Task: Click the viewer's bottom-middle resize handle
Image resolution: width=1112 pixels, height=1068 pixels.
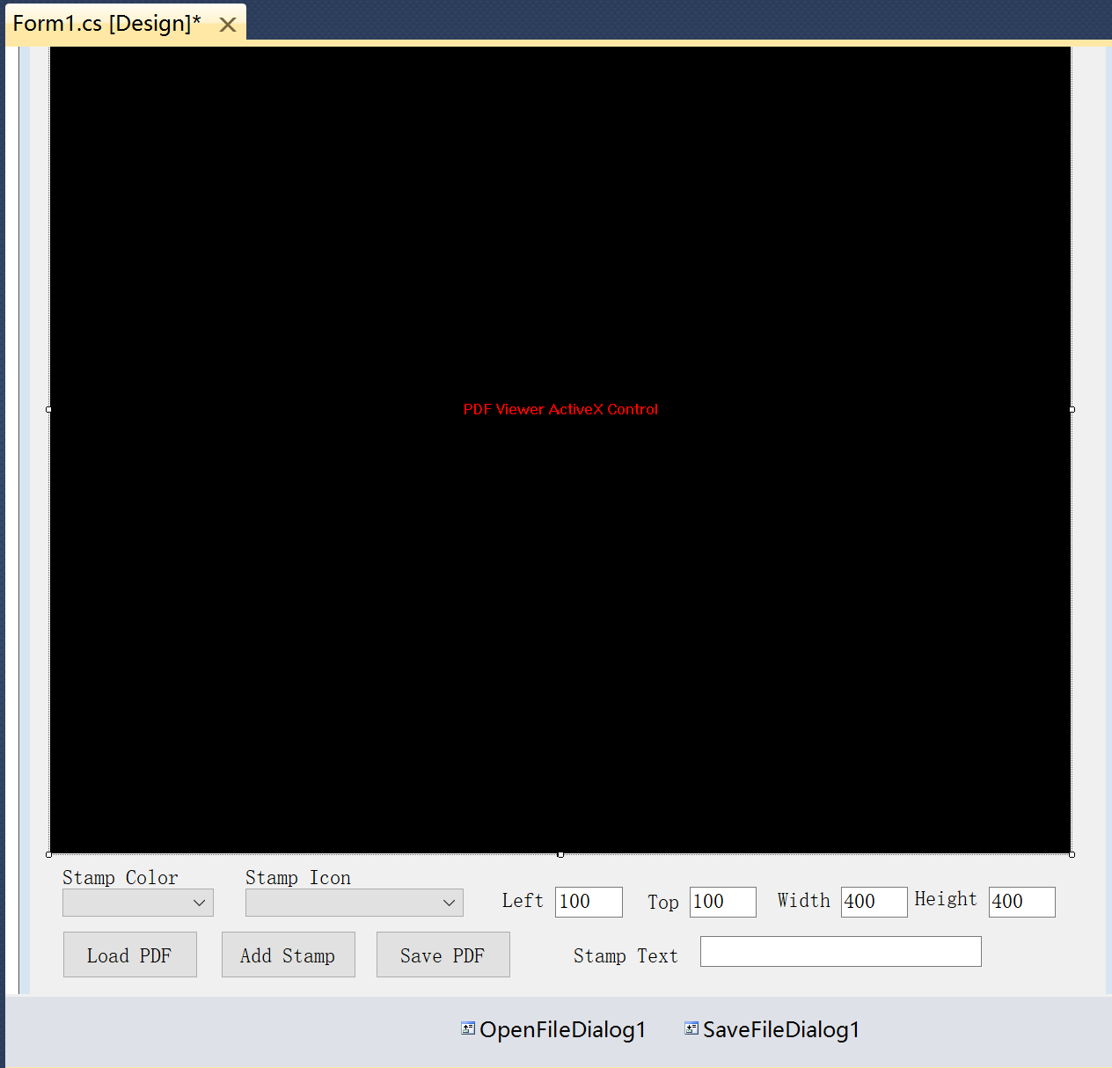Action: [x=560, y=854]
